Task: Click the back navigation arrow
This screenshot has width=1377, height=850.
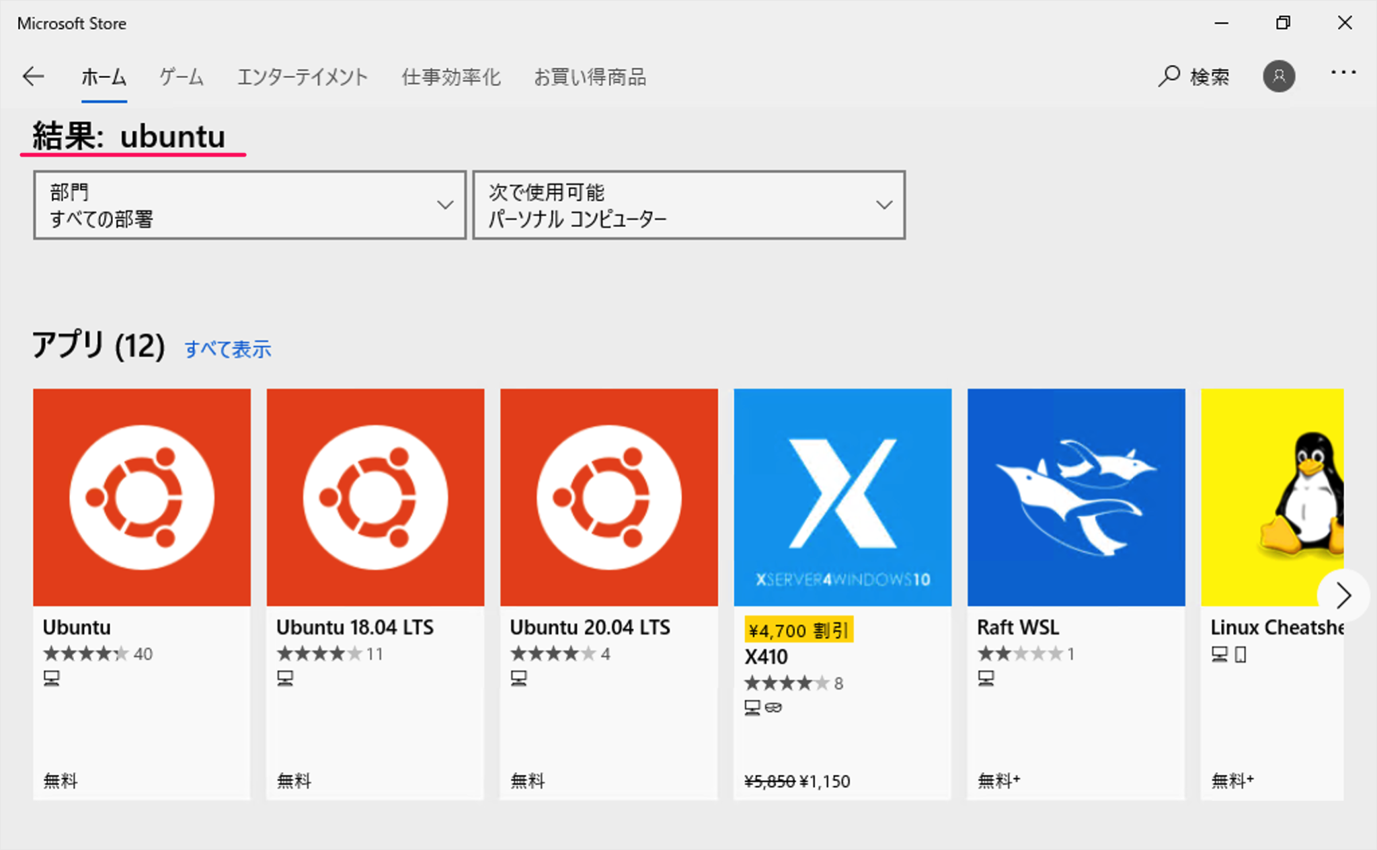Action: [x=34, y=76]
